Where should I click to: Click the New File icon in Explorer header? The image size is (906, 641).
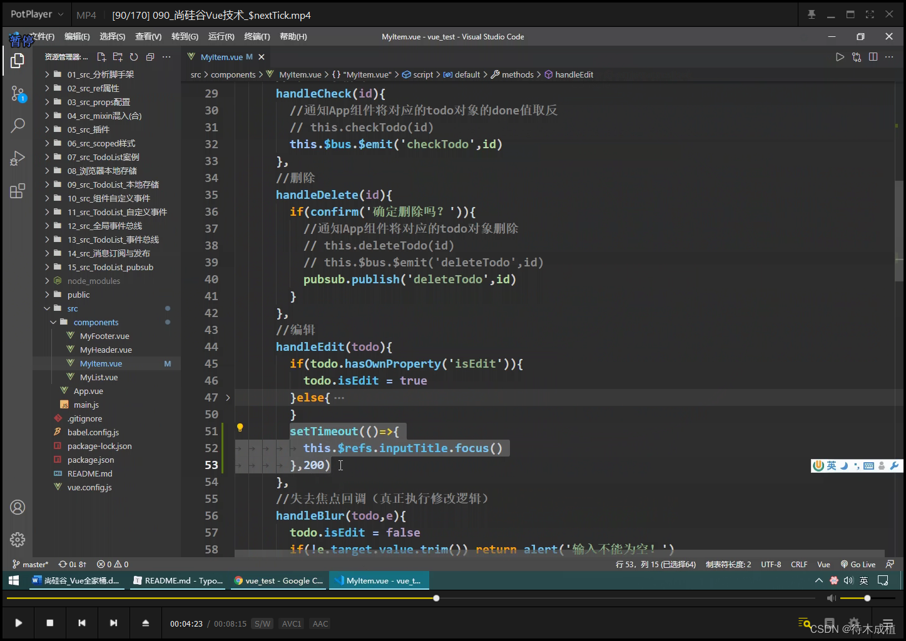[x=101, y=57]
